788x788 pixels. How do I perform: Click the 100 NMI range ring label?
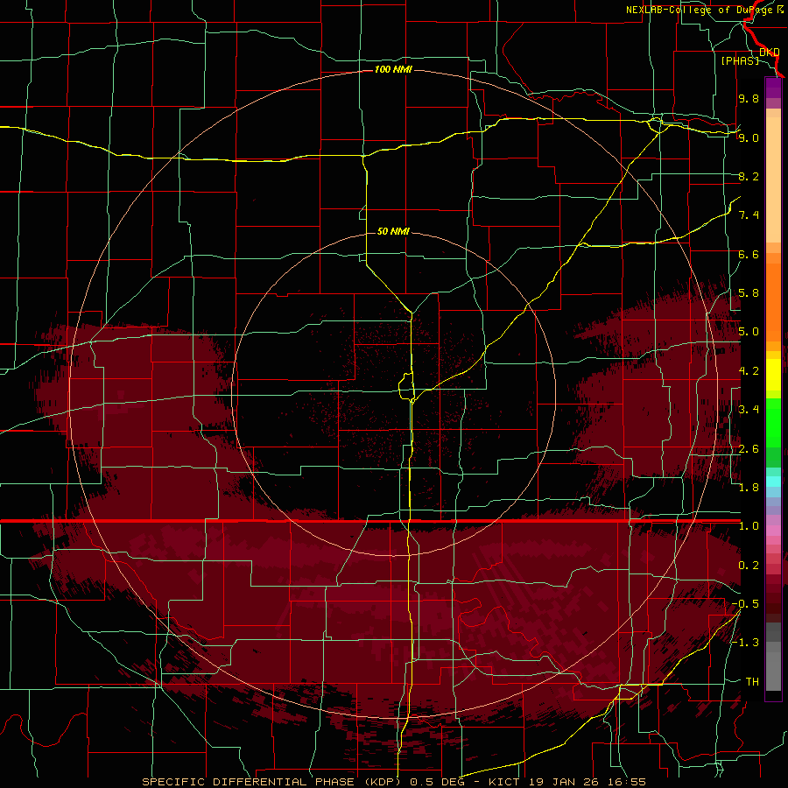(x=393, y=69)
